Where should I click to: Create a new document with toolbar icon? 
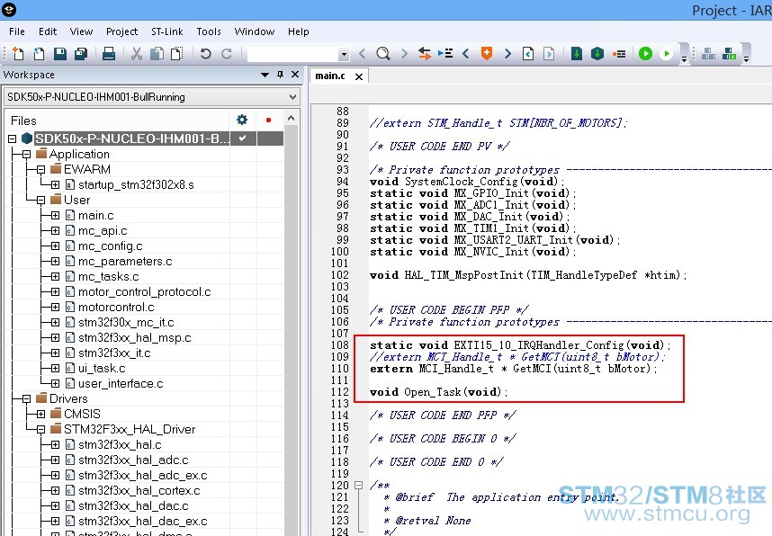(18, 54)
